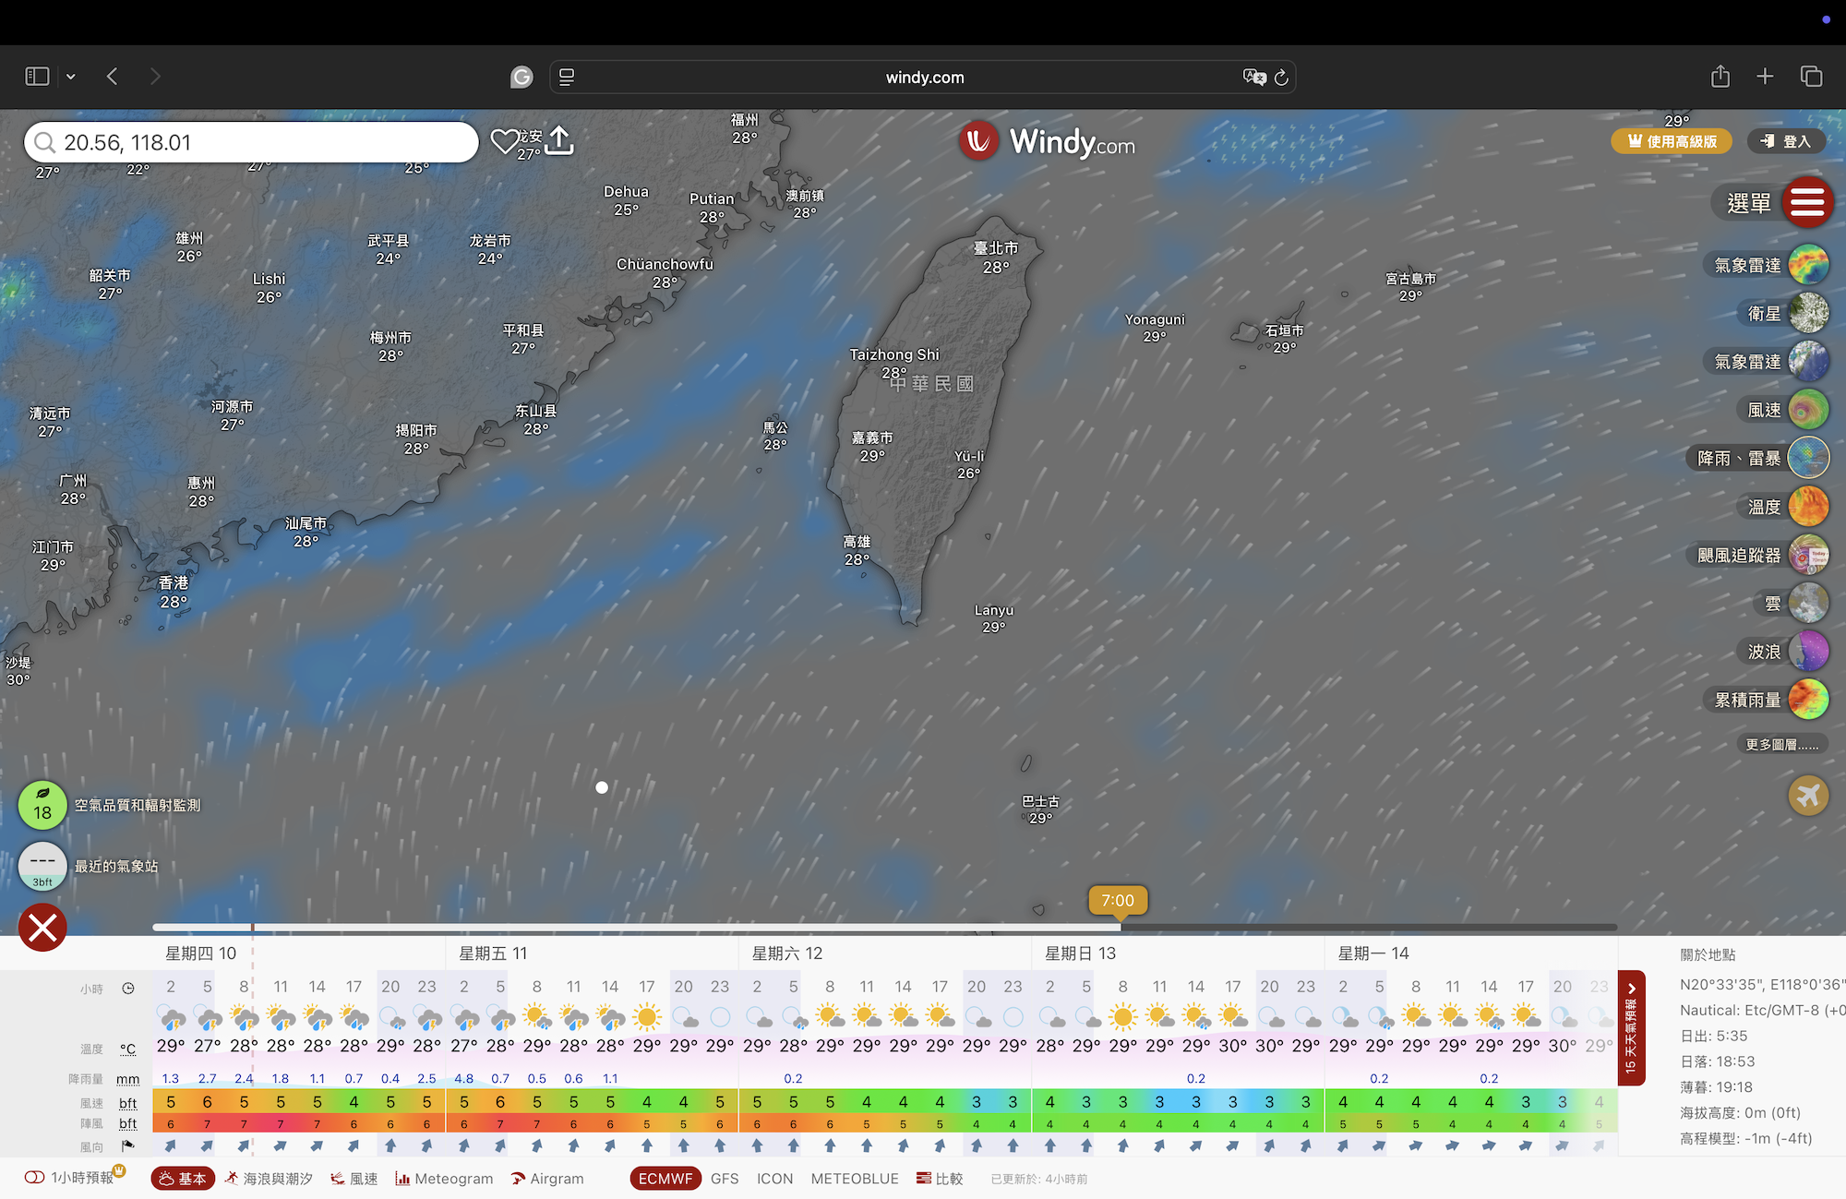Open the air quality 空氣品質 monitor badge
Image resolution: width=1846 pixels, height=1199 pixels.
point(42,805)
